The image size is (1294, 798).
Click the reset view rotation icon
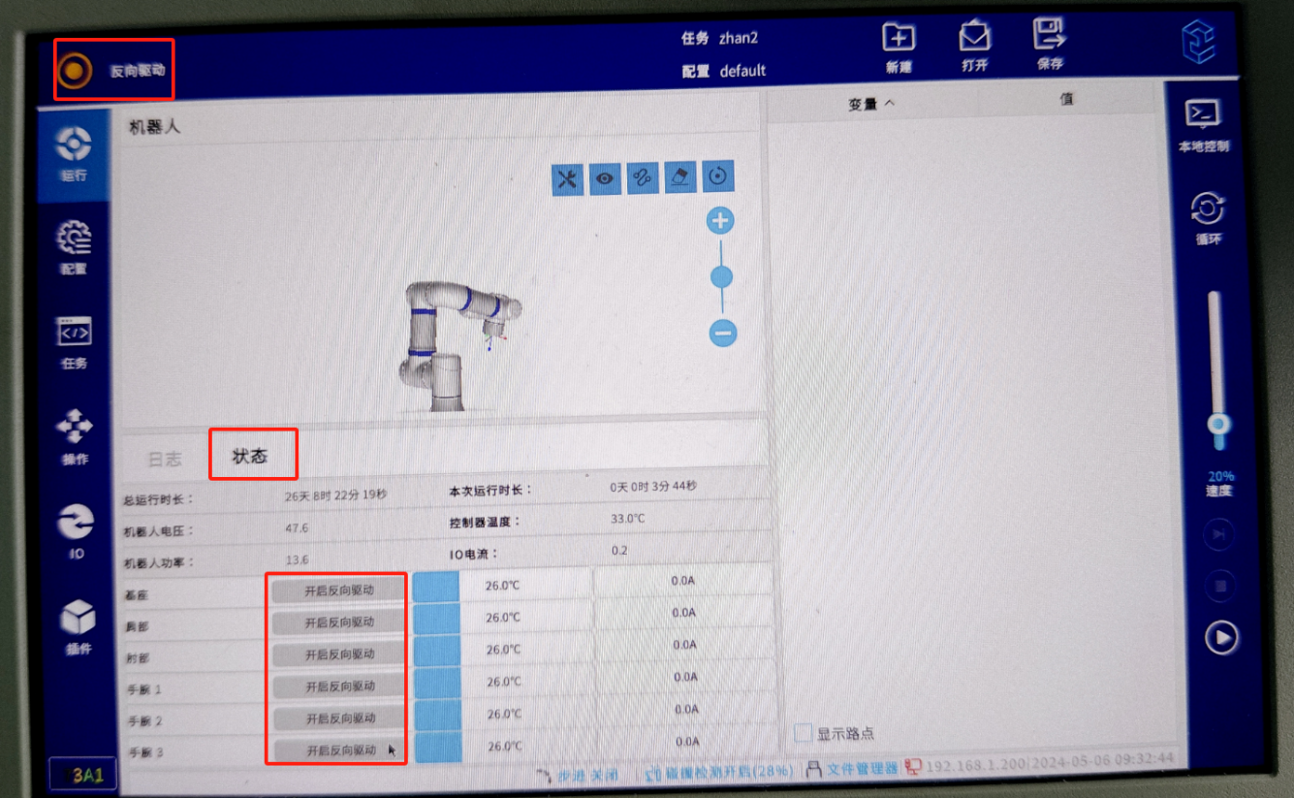(718, 176)
